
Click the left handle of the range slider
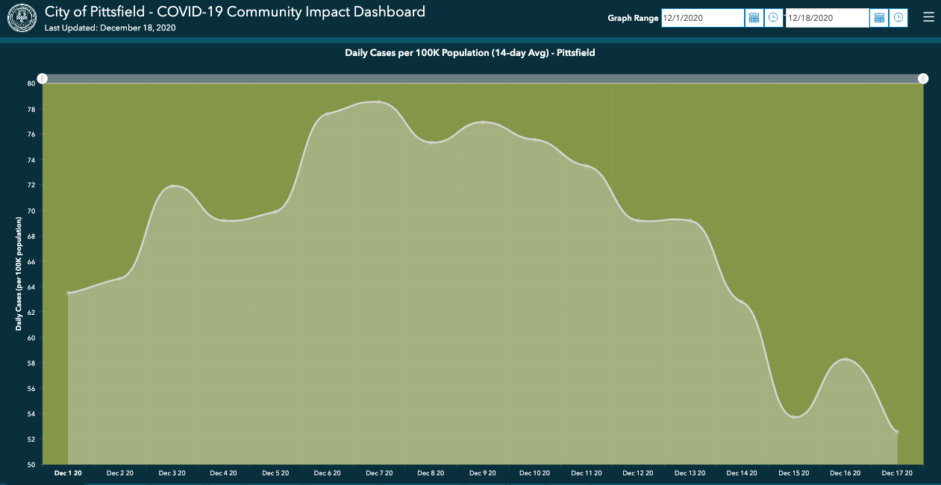coord(43,78)
